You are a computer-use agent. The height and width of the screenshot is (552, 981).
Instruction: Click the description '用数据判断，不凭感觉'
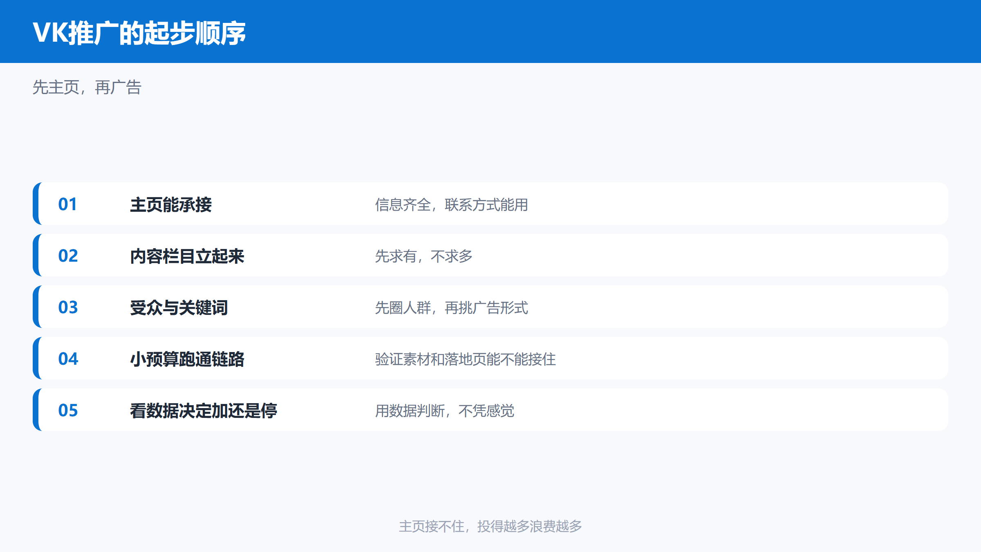(445, 411)
